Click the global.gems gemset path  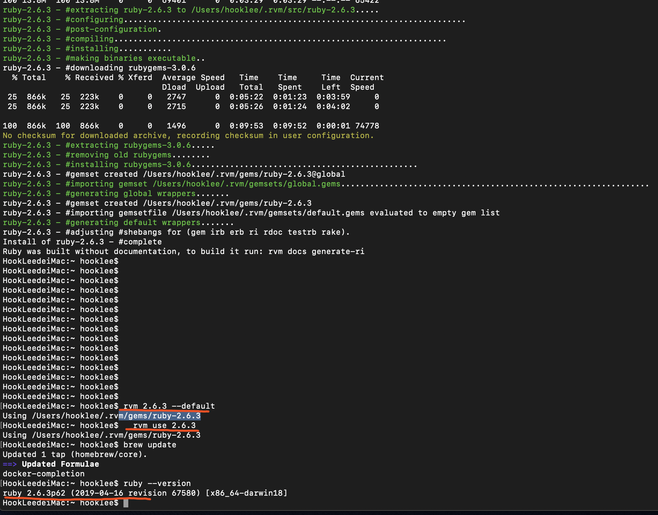247,184
